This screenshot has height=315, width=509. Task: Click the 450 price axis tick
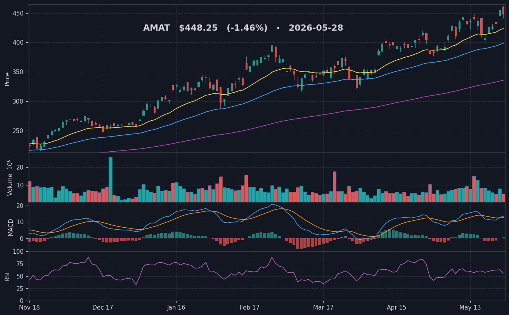click(x=18, y=13)
